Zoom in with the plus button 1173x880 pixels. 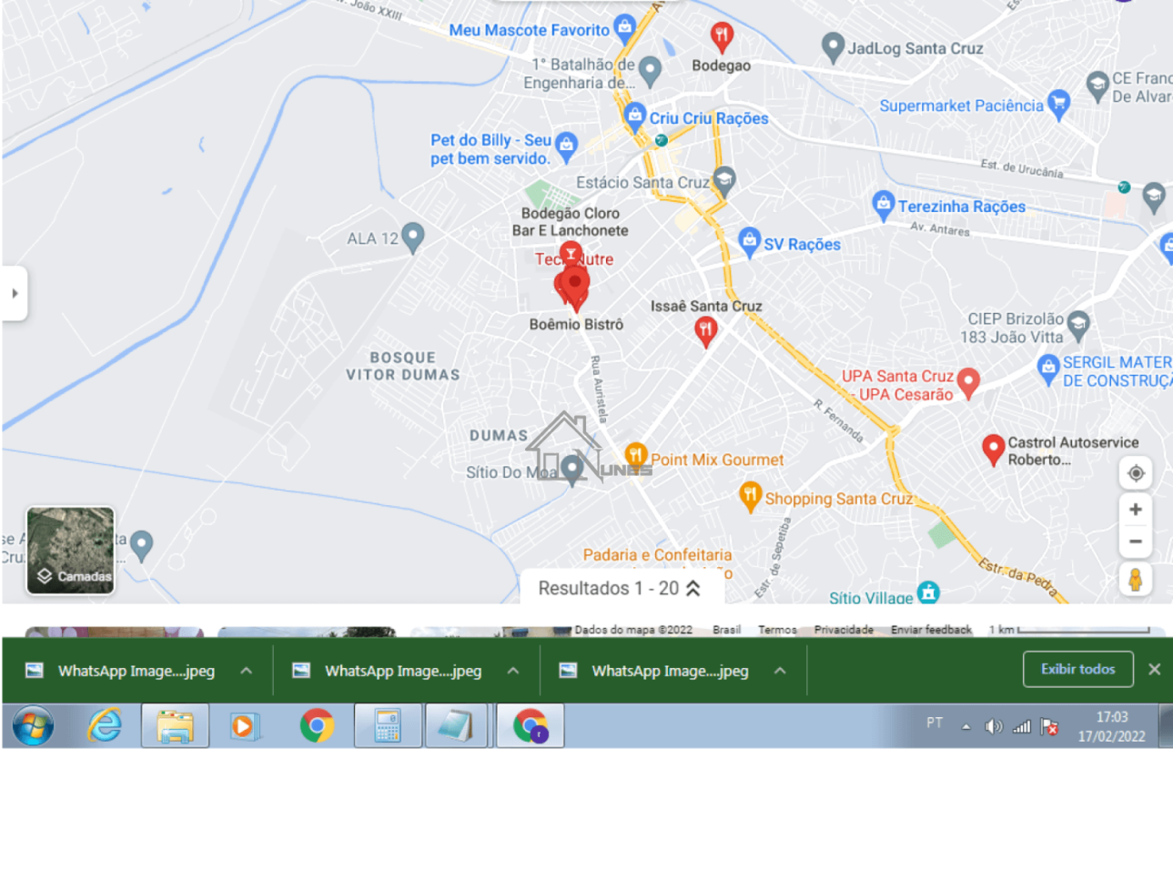pos(1135,510)
